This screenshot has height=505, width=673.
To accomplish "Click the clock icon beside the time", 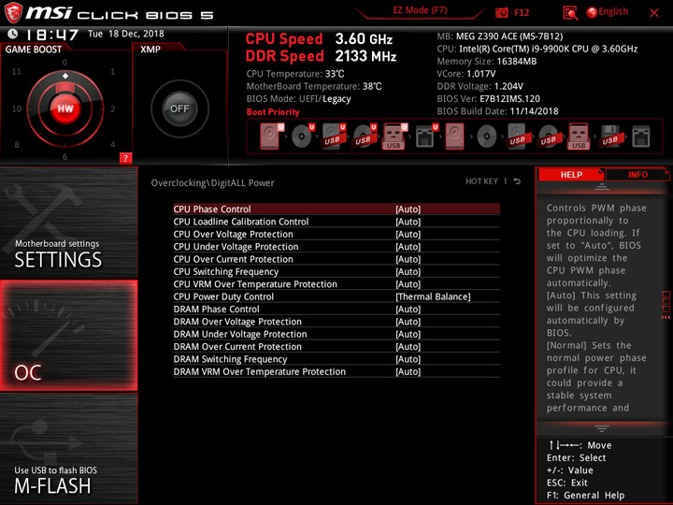I will pyautogui.click(x=13, y=34).
